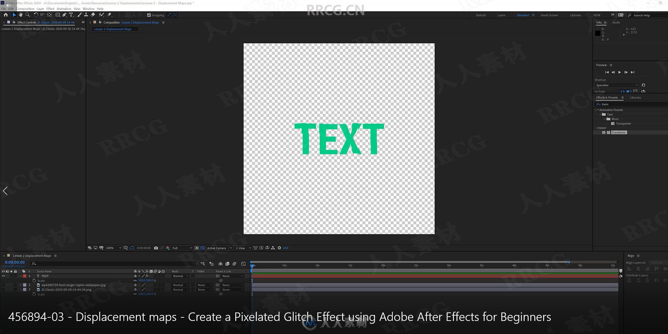Select the Selection (arrow) tool
The image size is (668, 334).
[x=14, y=15]
